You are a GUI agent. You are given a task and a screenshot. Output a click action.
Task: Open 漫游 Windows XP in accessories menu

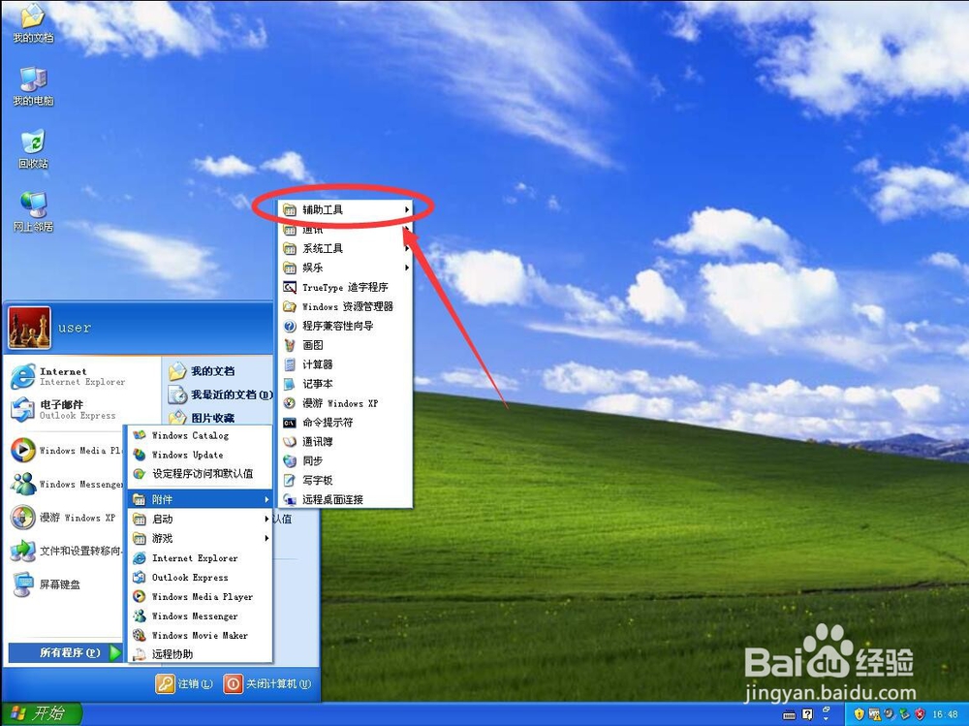tap(346, 403)
